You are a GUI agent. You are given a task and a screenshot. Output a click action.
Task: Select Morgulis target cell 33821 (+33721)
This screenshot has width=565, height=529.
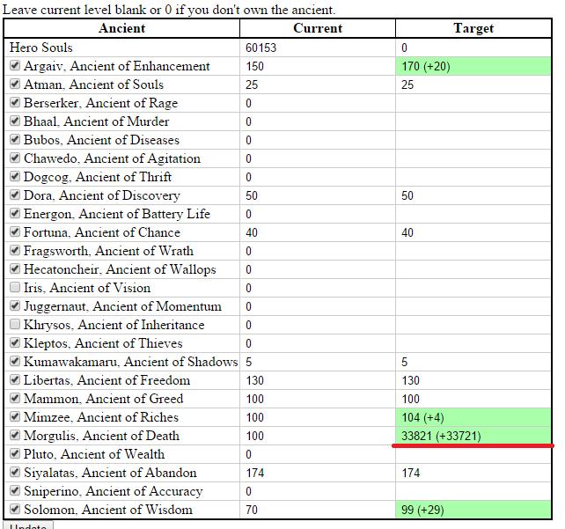(473, 436)
